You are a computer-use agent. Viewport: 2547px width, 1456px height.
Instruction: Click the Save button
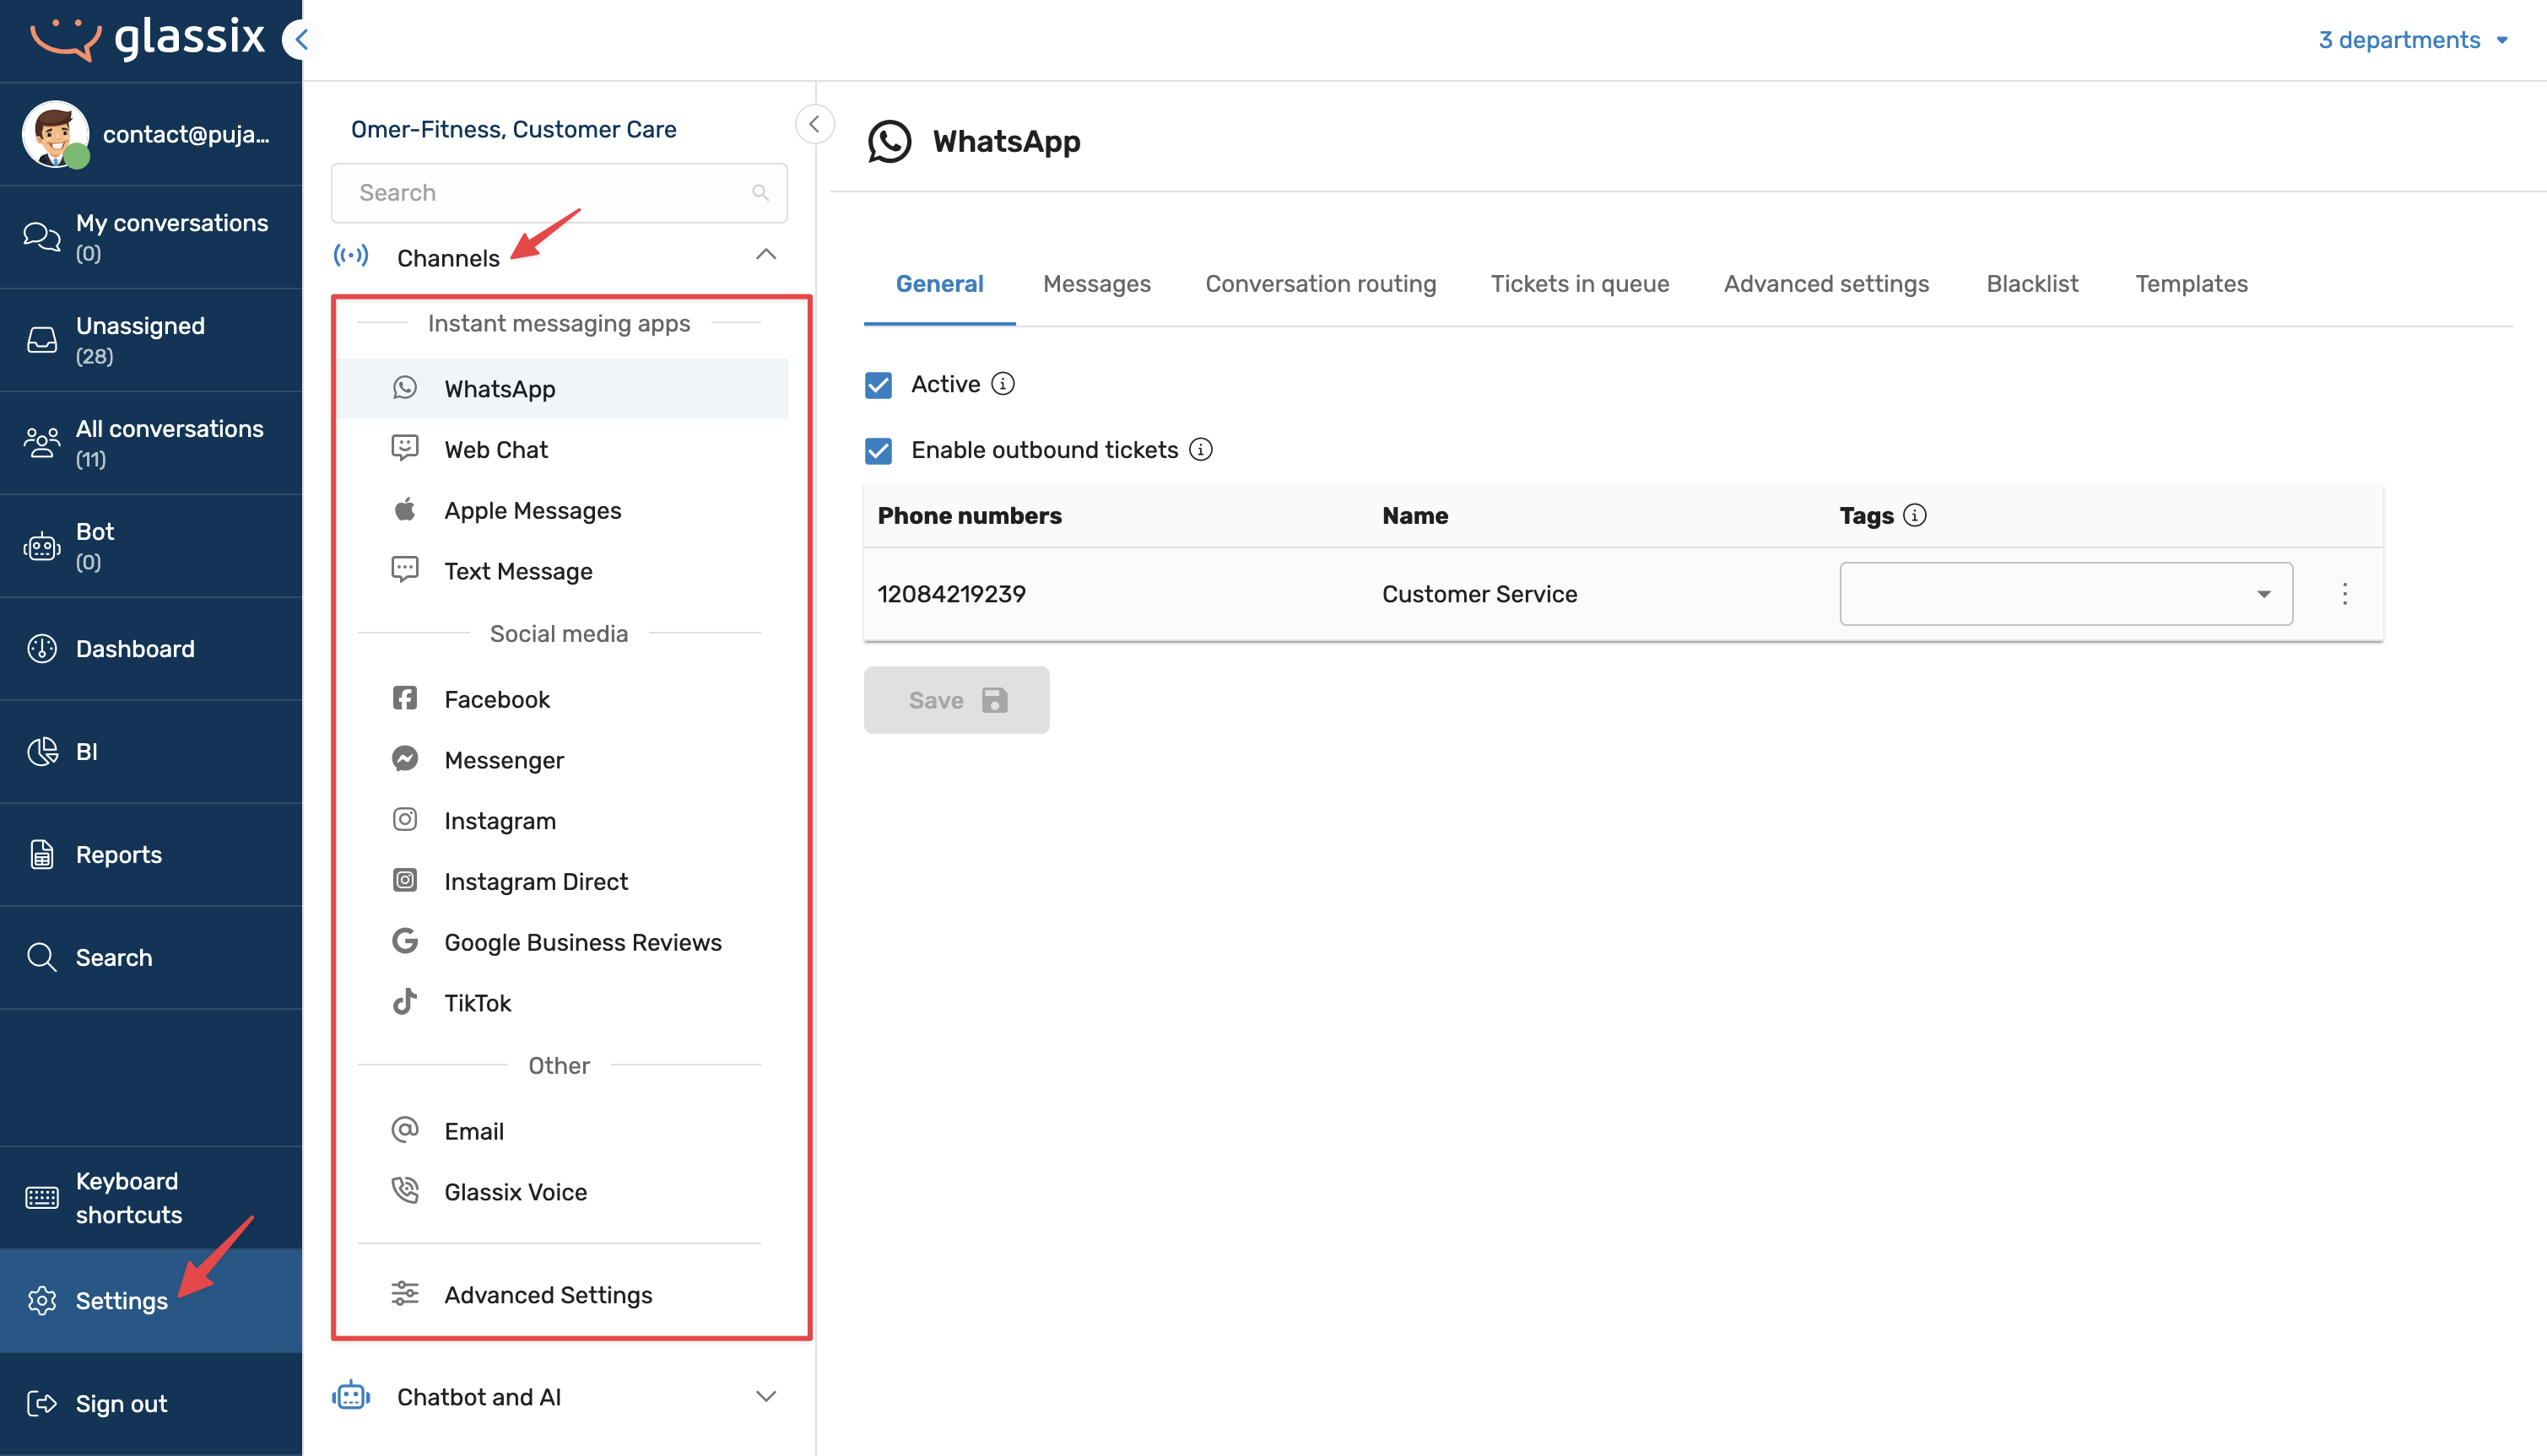click(955, 700)
